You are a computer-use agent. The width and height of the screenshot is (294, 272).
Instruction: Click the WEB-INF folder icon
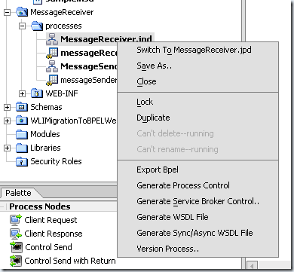37,93
